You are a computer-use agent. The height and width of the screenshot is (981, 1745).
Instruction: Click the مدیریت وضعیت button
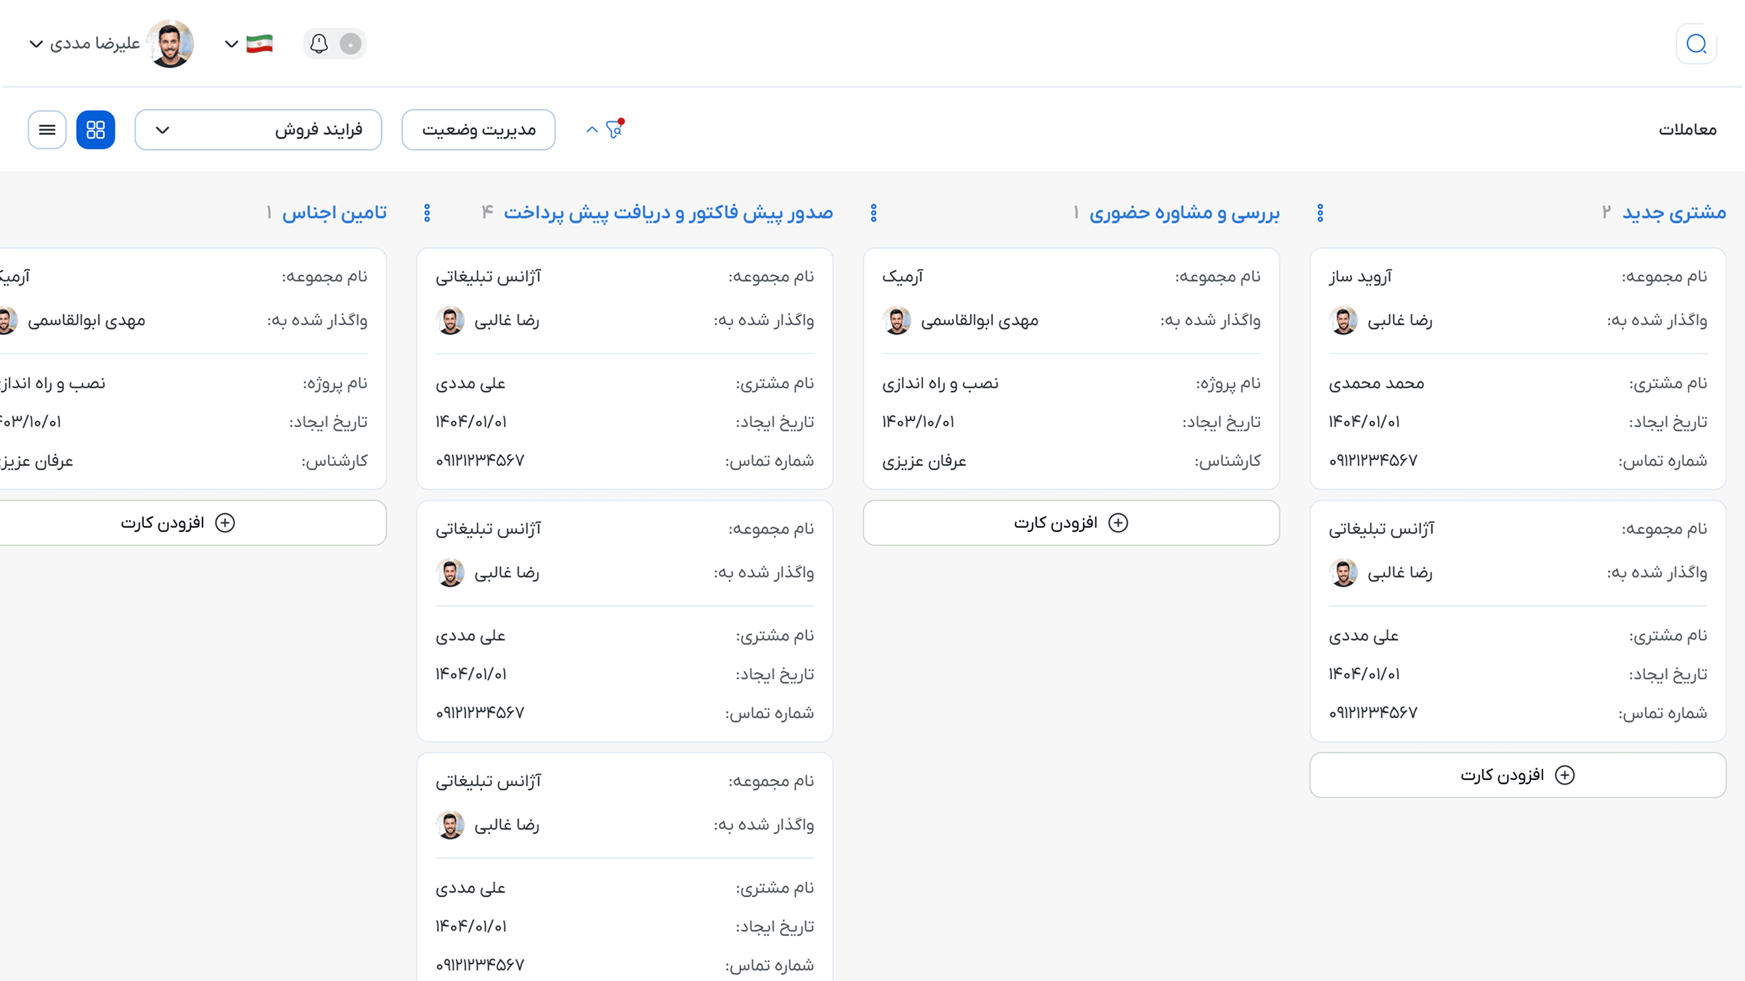[x=479, y=129]
